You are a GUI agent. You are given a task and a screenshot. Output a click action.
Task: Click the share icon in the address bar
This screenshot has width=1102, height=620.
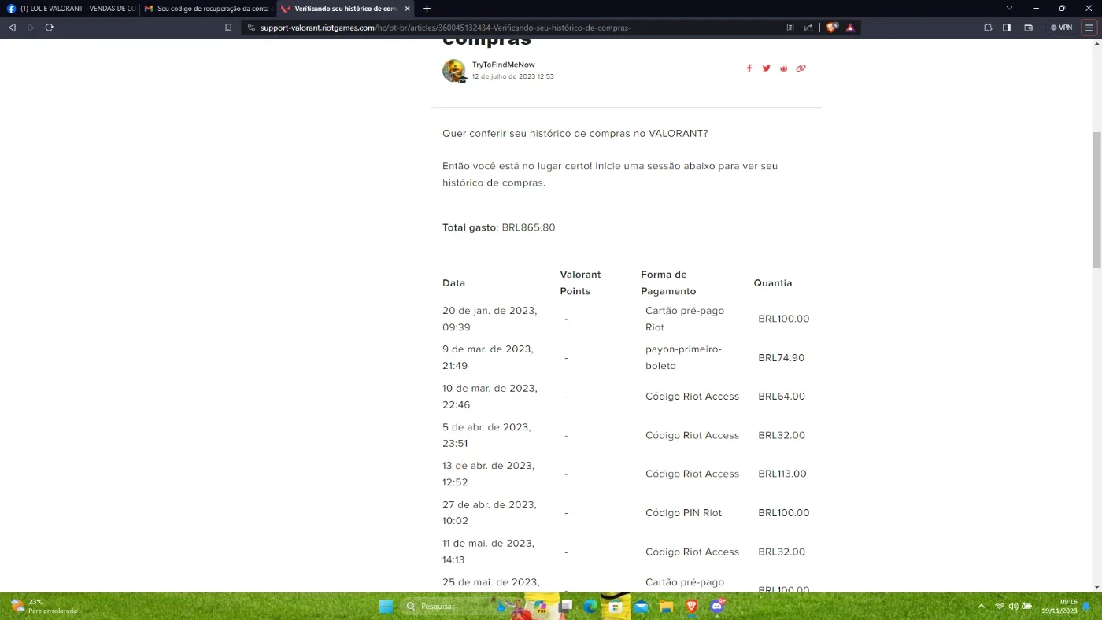pyautogui.click(x=808, y=28)
